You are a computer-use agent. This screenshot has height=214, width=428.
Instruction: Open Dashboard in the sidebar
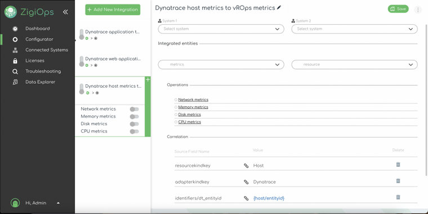[x=38, y=29]
